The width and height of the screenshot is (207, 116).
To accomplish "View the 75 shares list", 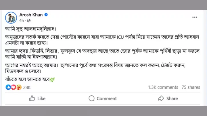I will point(191,87).
